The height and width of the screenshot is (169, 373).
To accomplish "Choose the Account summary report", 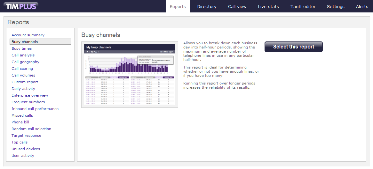I will (x=28, y=35).
